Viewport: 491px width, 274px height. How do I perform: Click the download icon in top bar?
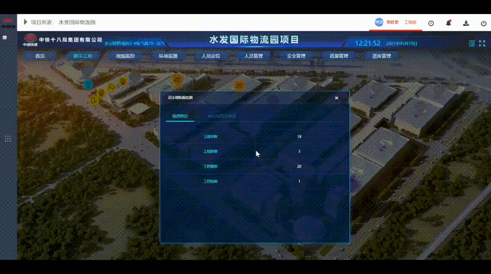point(466,23)
